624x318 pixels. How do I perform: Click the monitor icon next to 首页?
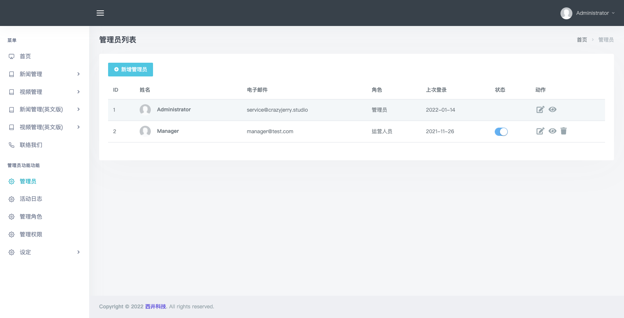(x=12, y=56)
